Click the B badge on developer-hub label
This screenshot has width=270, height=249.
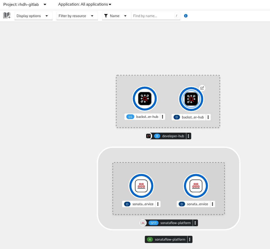pos(157,136)
